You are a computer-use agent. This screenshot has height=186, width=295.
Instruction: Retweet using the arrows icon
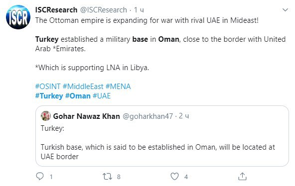coord(108,177)
